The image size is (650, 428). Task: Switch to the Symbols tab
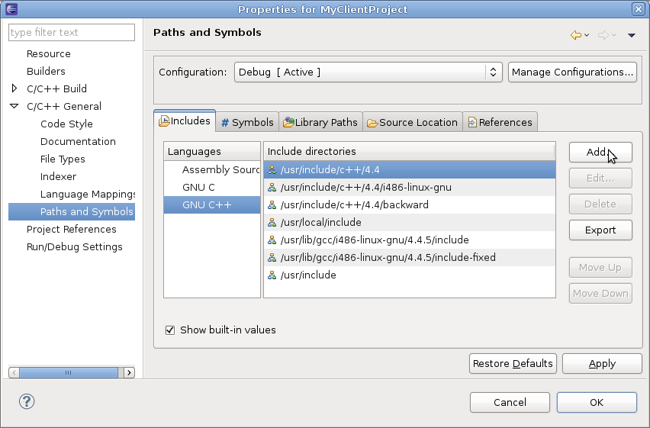[247, 122]
